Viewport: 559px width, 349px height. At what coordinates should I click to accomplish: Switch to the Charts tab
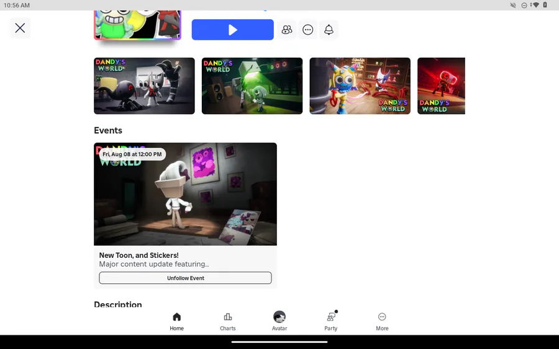[228, 322]
